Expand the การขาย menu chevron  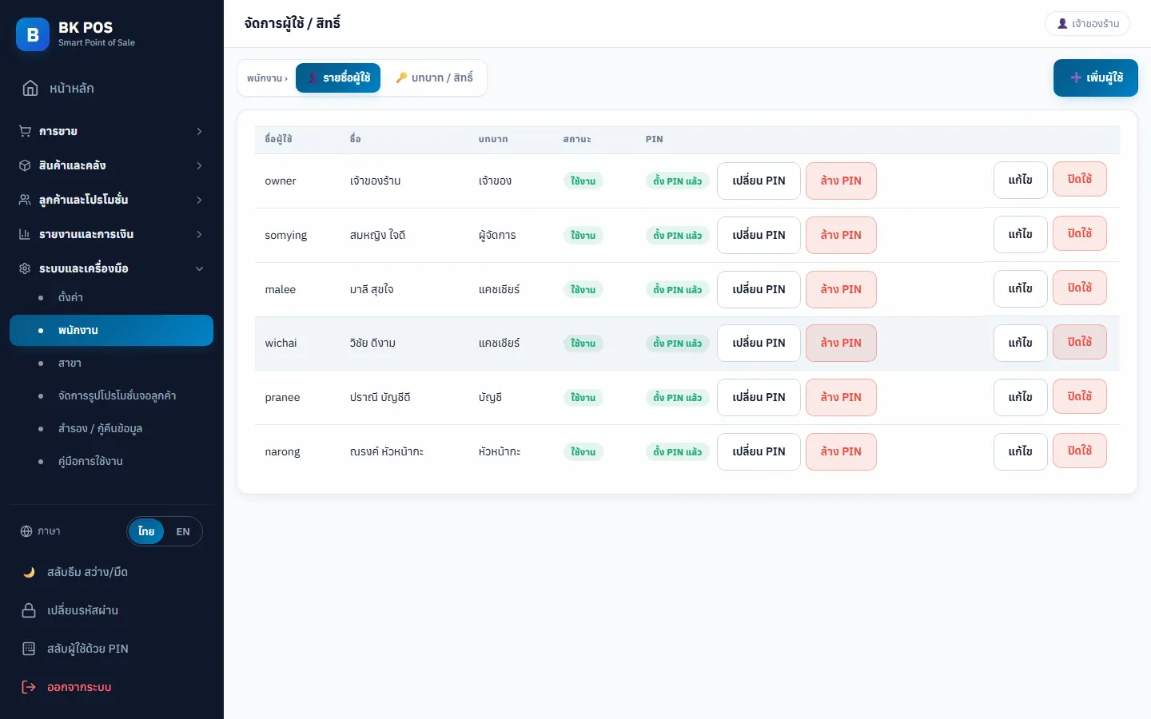point(199,131)
